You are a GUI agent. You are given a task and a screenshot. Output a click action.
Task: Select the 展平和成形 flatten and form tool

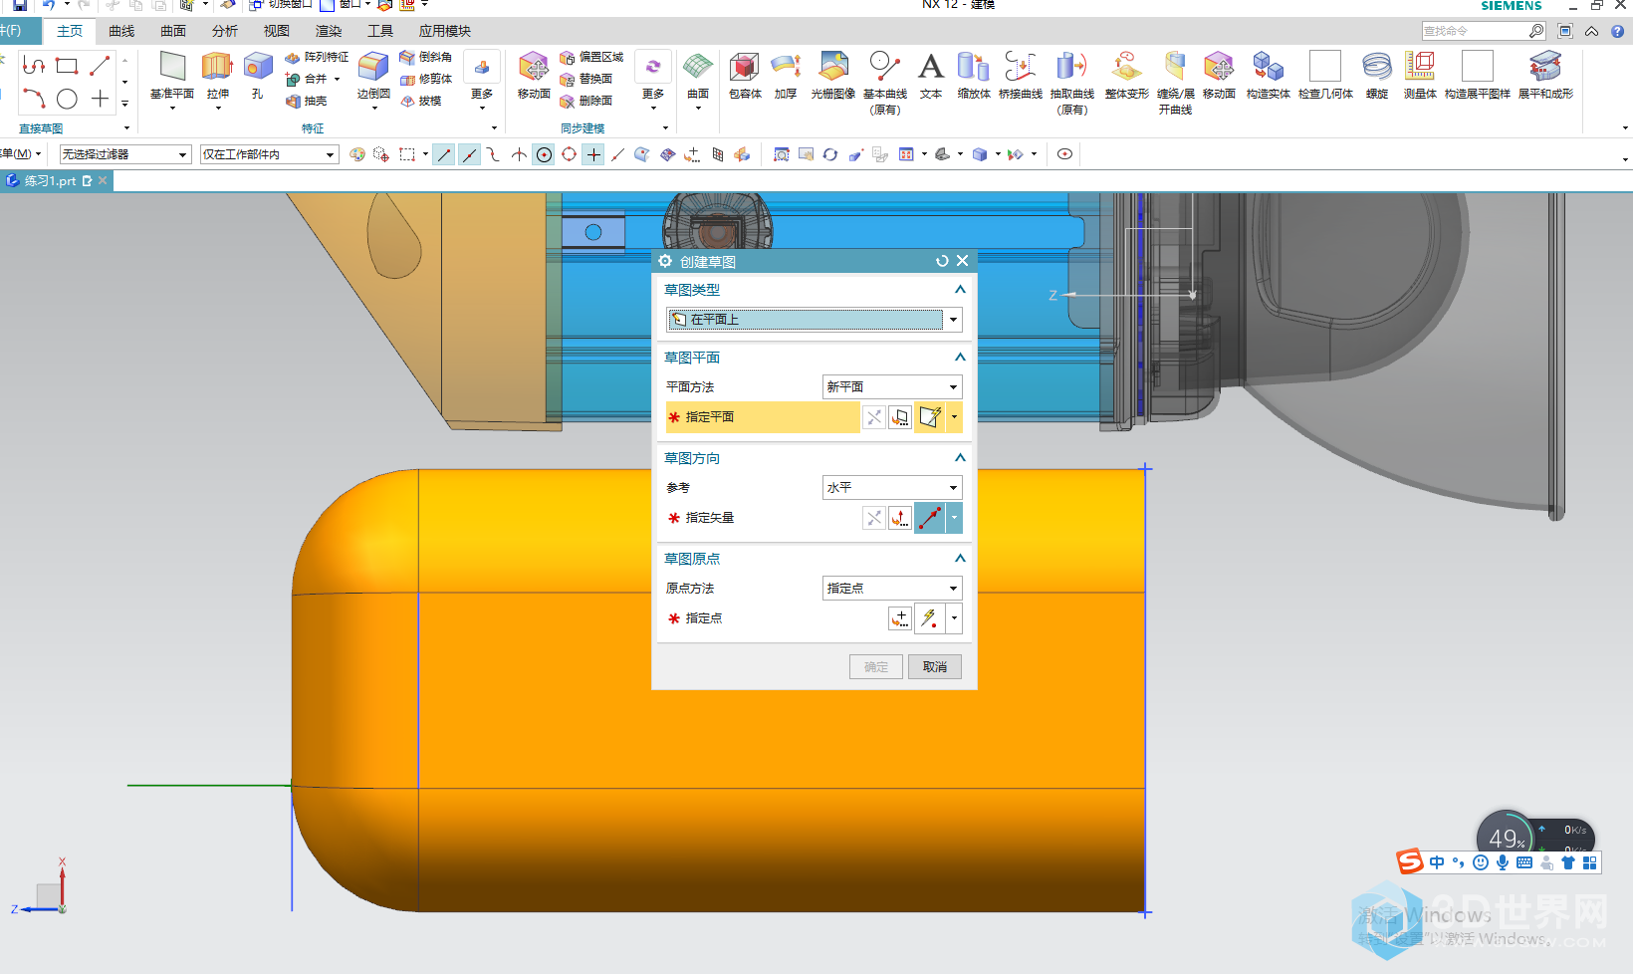coord(1545,75)
